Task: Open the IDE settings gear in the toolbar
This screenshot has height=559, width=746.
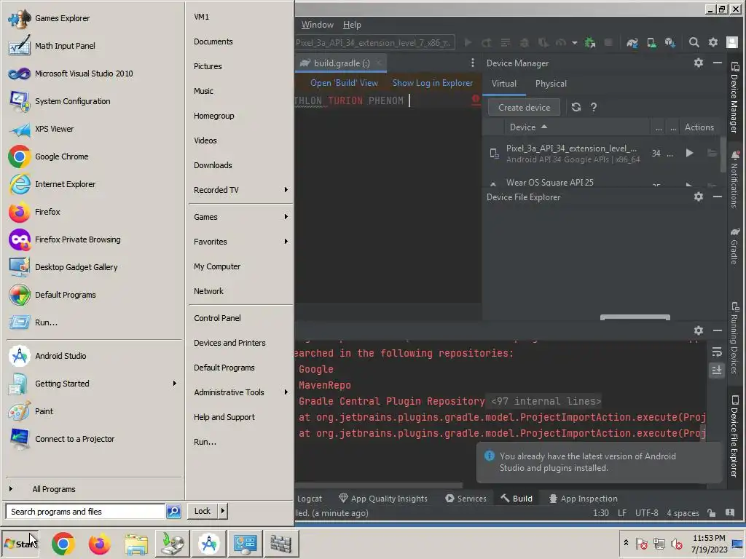Action: [x=713, y=43]
